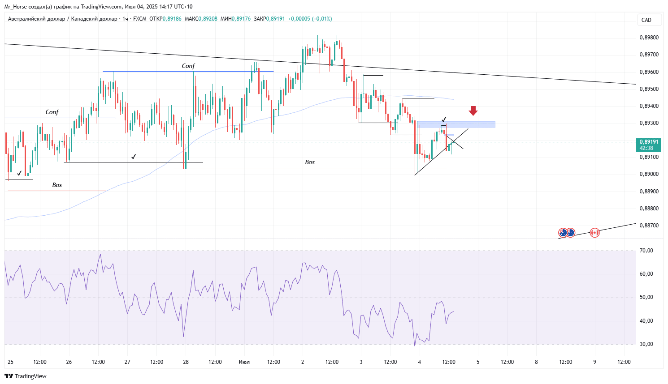Click price axis label 0,89300
The width and height of the screenshot is (668, 384).
point(649,123)
